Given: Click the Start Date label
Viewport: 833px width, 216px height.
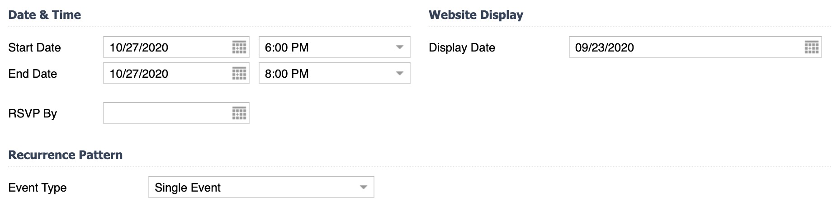Looking at the screenshot, I should pos(34,47).
